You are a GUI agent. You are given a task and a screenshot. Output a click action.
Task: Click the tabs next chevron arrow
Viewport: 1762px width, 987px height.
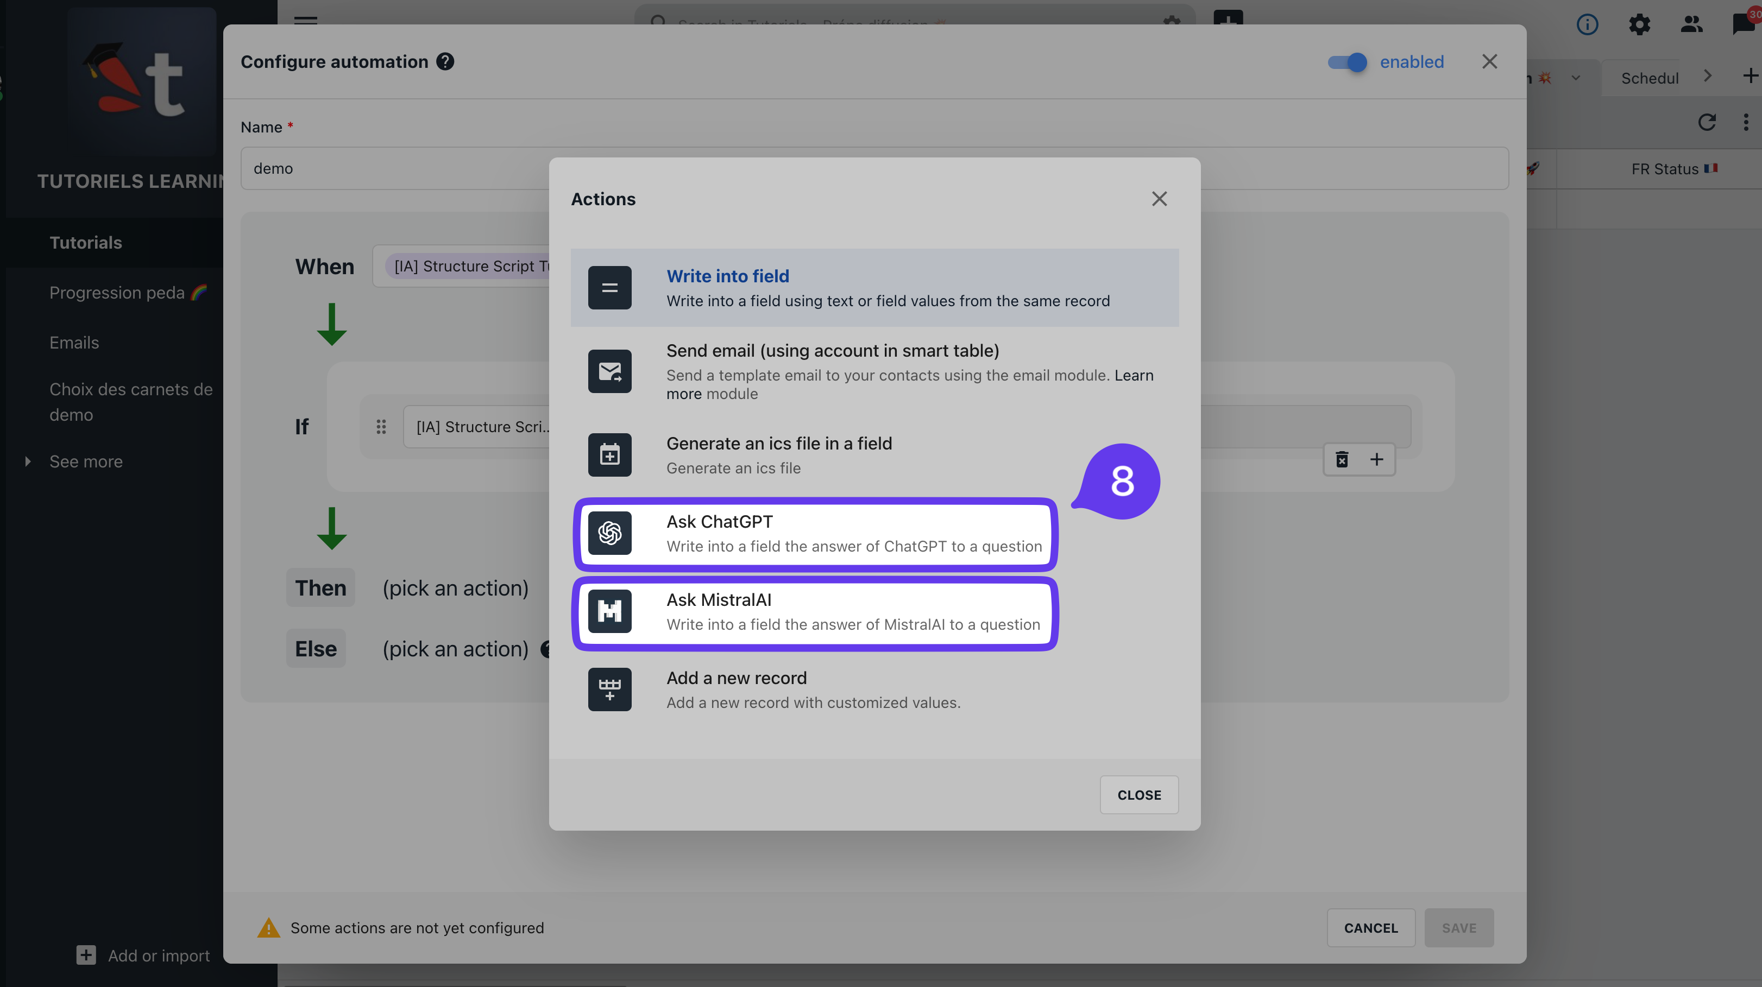(x=1707, y=76)
